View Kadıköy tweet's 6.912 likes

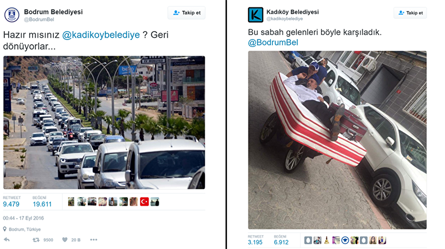(281, 240)
